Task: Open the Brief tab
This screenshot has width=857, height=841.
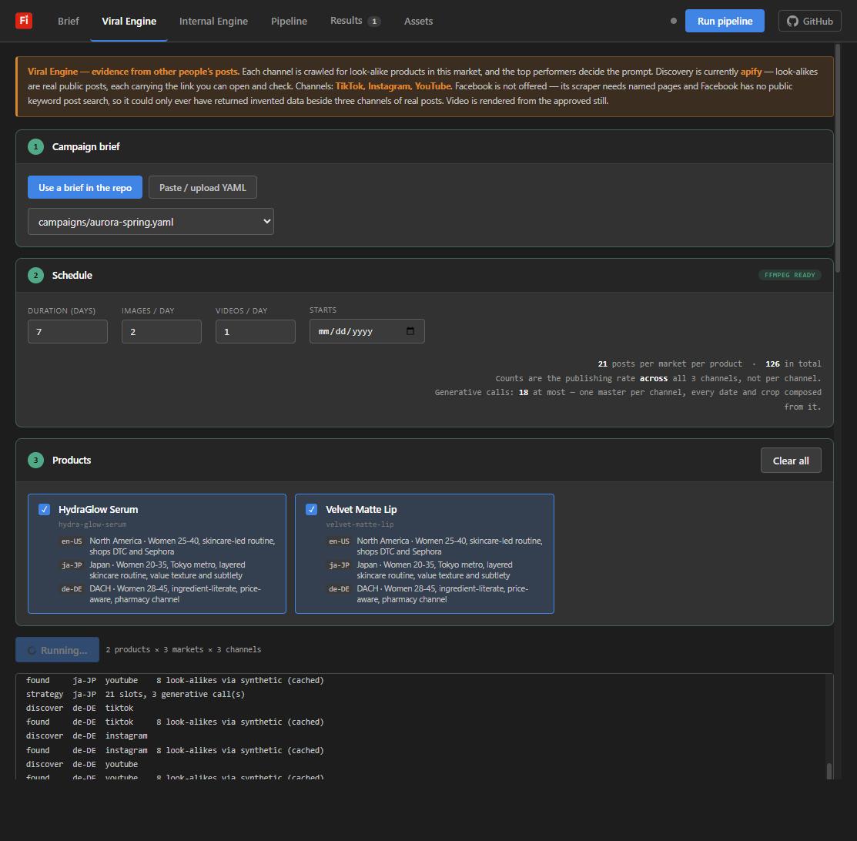Action: (x=69, y=21)
